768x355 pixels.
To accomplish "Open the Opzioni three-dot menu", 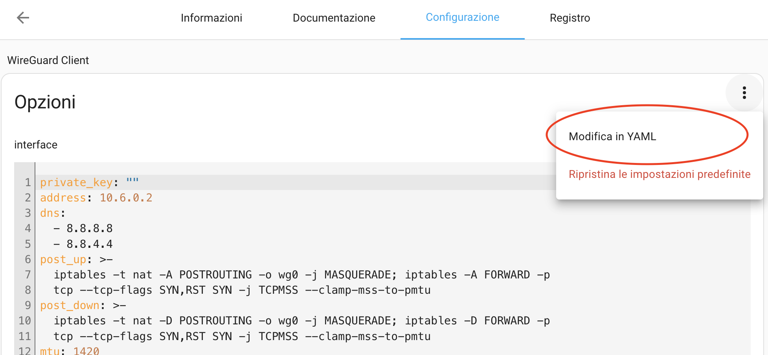I will click(744, 93).
